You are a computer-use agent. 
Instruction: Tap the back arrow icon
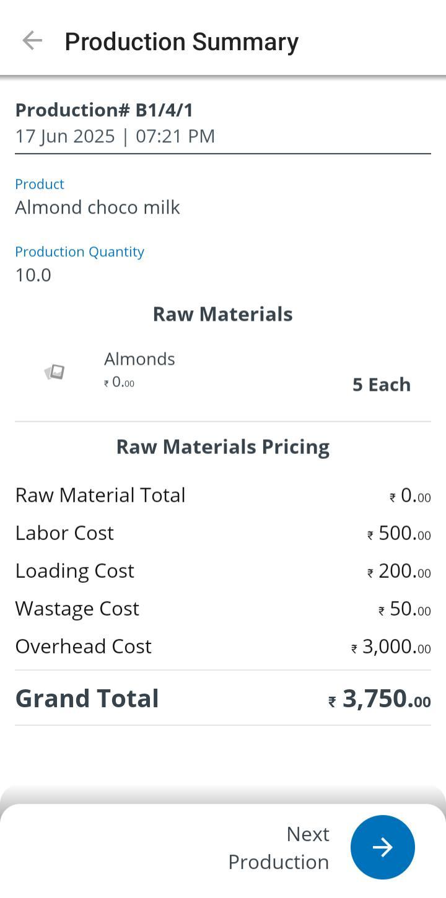pos(32,41)
